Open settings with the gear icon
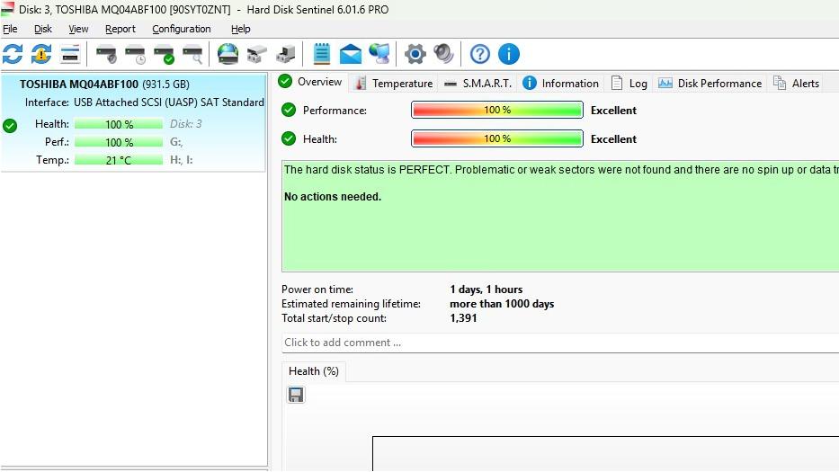 click(415, 54)
